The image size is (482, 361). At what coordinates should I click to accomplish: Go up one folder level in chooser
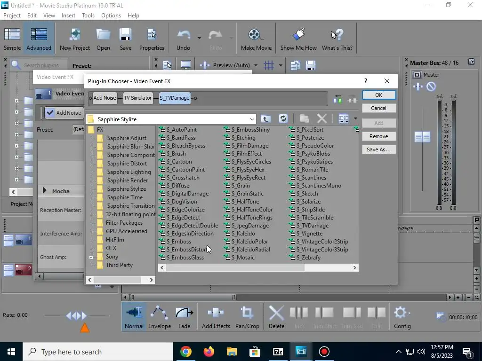(266, 119)
